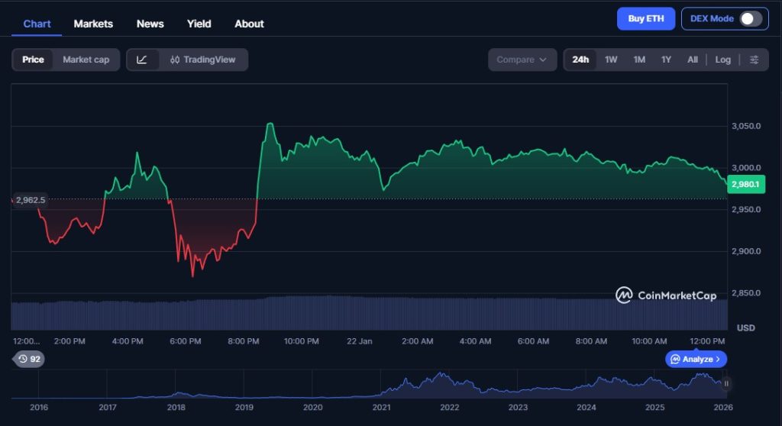Set chart range to 1W
The height and width of the screenshot is (426, 782).
(611, 60)
